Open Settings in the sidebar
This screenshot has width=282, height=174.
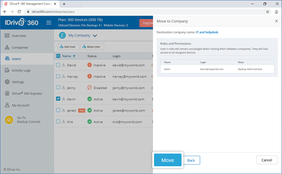tap(18, 82)
